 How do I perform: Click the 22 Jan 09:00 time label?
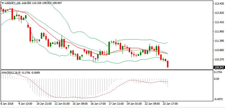point(152,104)
